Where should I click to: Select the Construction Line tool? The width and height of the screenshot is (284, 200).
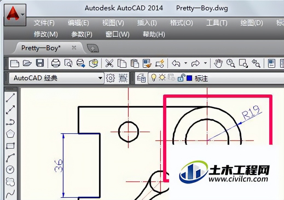(10, 110)
